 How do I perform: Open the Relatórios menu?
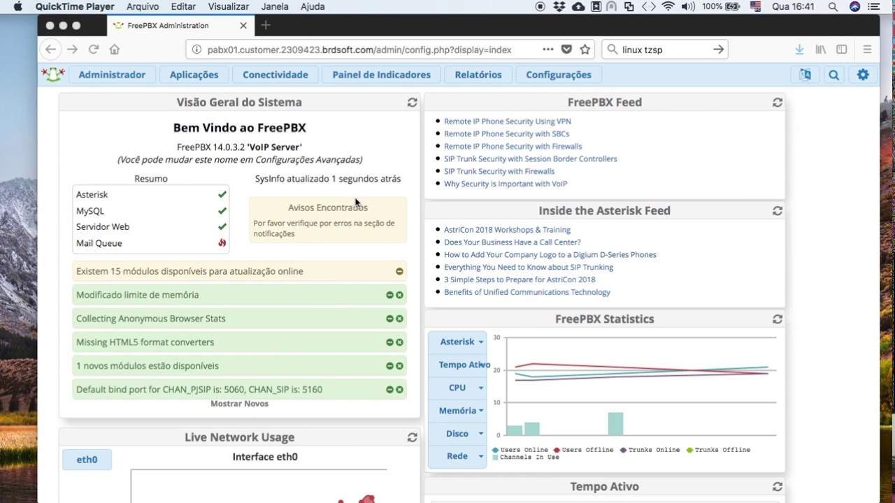pos(478,75)
